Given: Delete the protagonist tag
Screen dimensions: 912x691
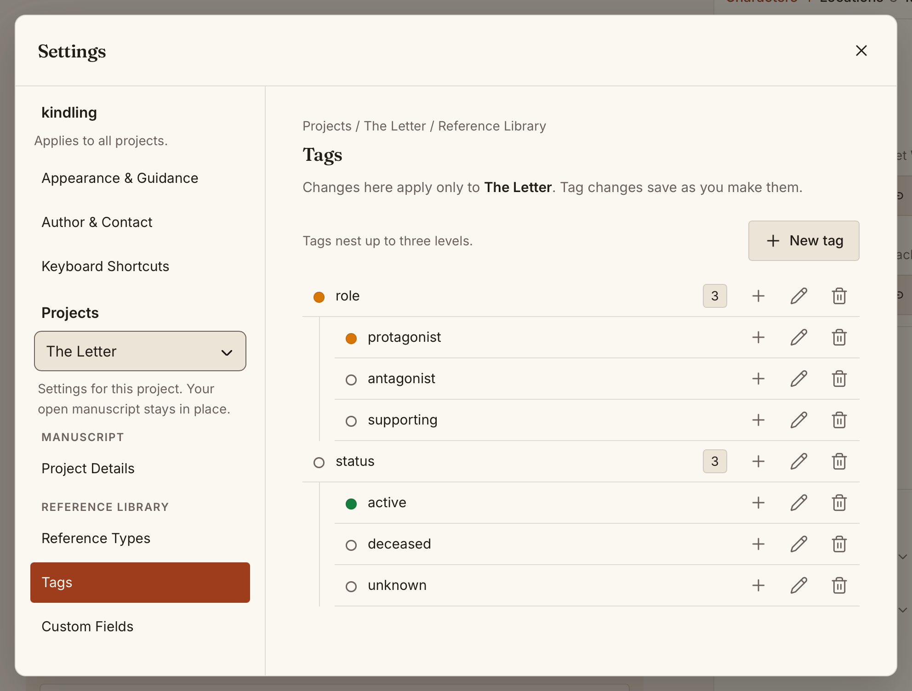Looking at the screenshot, I should click(x=839, y=337).
